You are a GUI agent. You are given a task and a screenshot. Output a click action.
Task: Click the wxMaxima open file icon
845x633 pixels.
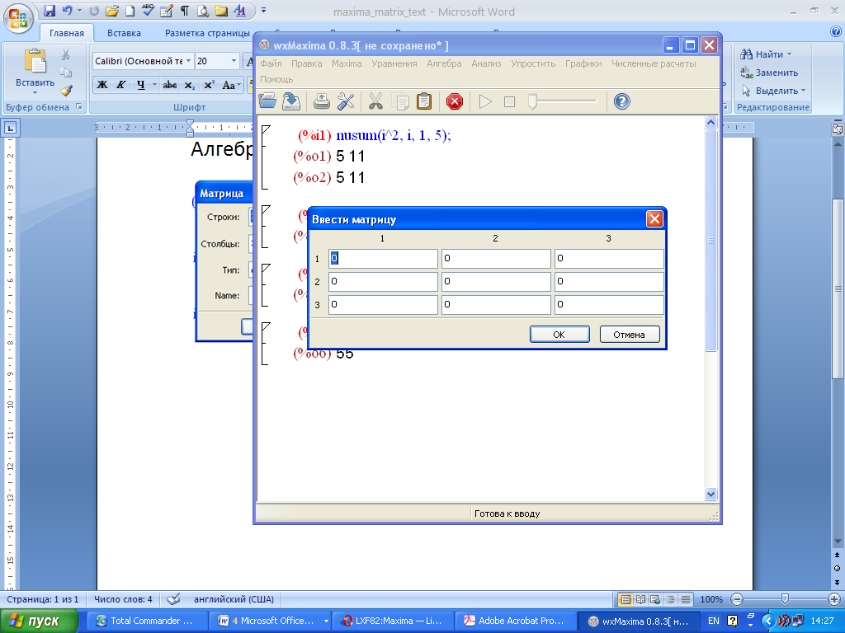[x=267, y=101]
